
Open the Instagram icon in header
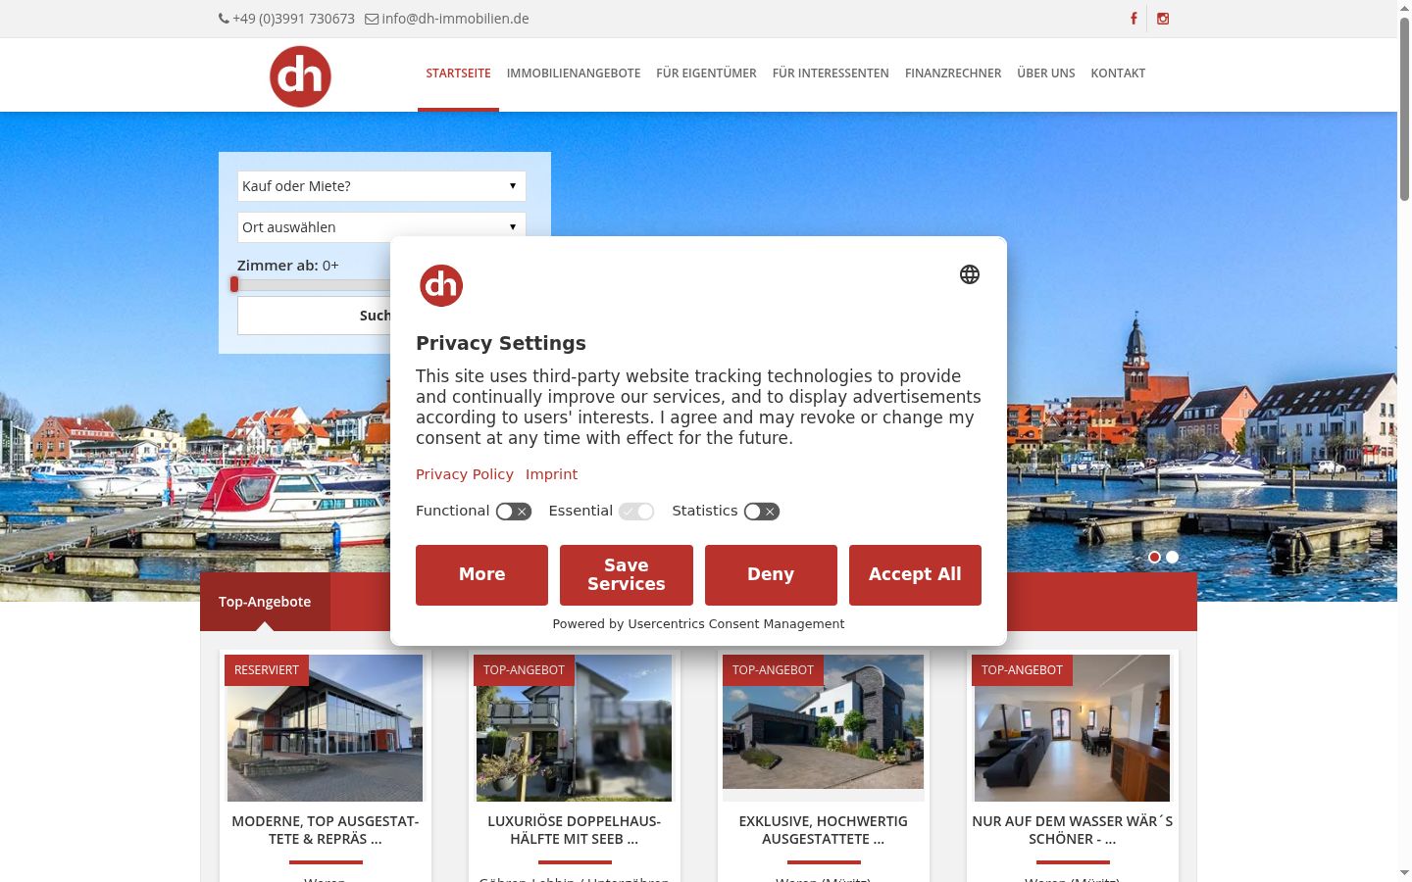pos(1163,19)
